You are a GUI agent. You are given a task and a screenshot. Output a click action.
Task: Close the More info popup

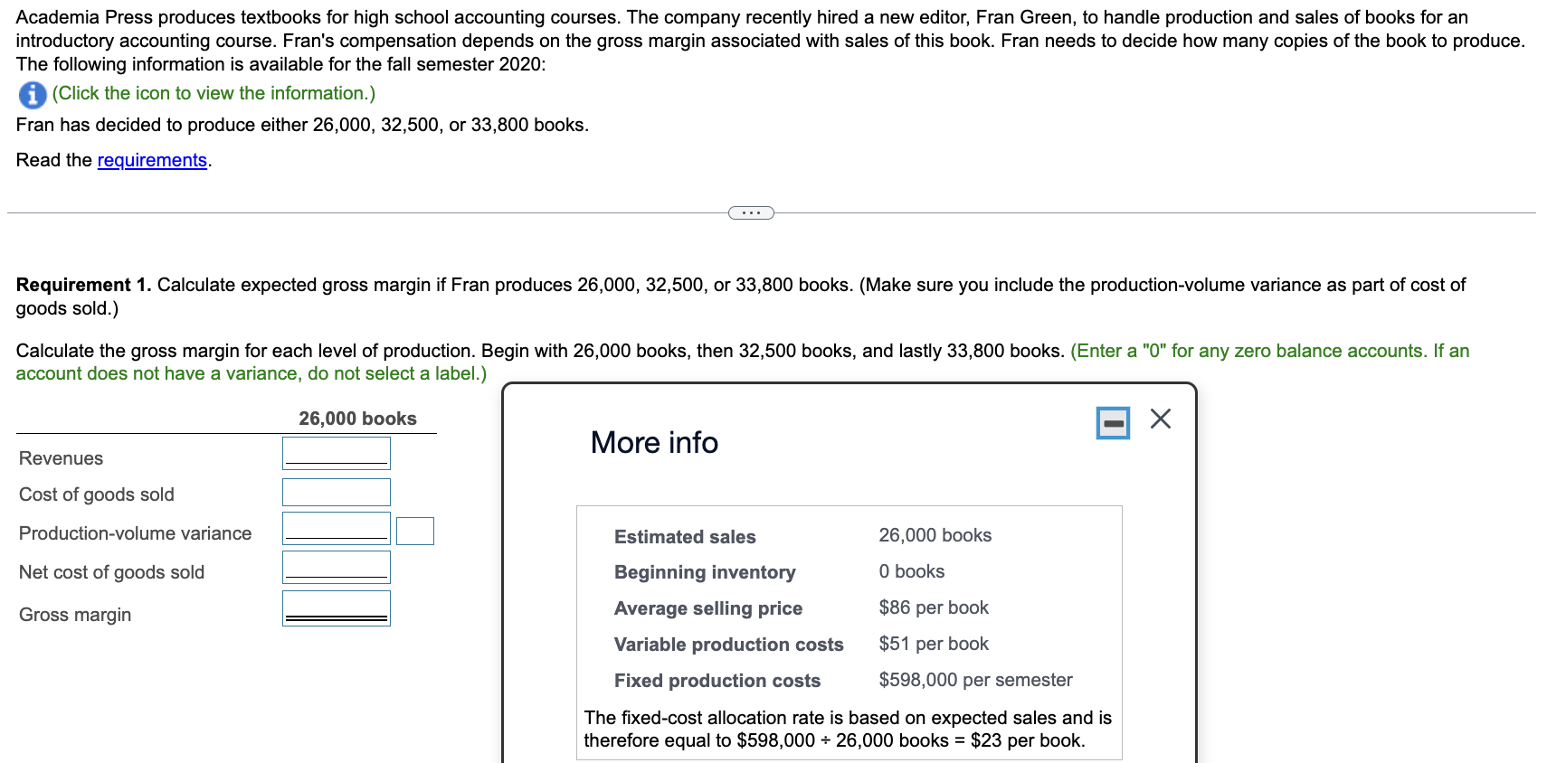[1159, 419]
